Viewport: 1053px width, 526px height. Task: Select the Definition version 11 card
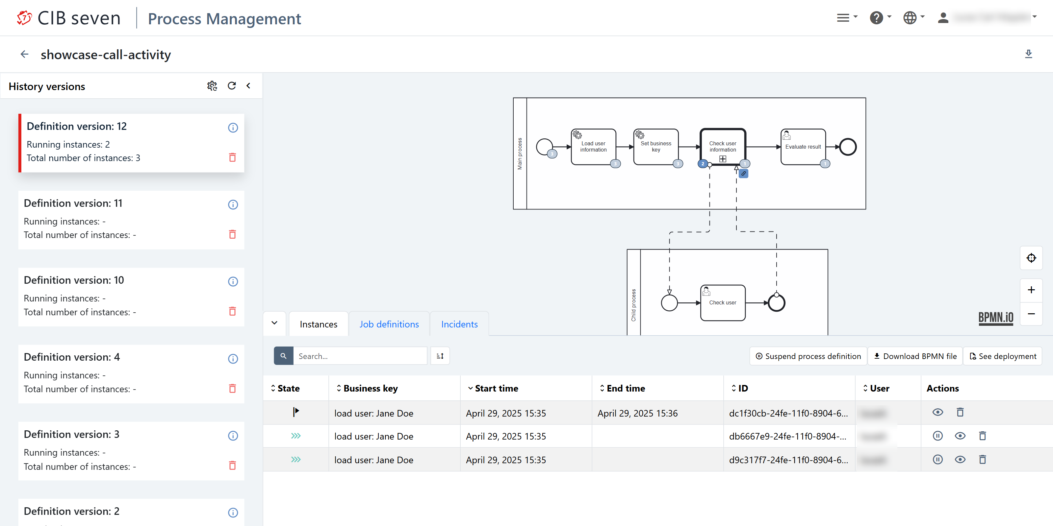(131, 220)
